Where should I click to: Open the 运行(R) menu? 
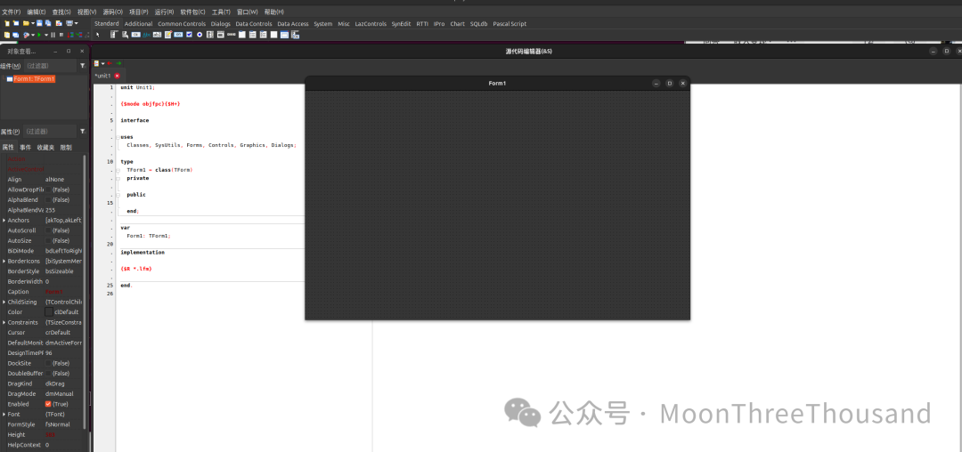click(164, 12)
